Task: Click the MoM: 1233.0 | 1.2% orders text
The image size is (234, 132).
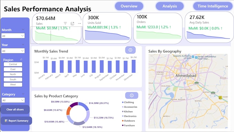Action: pos(154,27)
